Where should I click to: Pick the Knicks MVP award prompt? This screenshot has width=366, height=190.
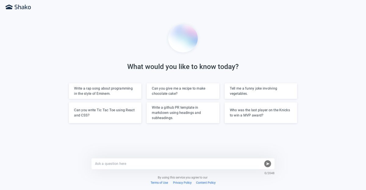click(x=261, y=113)
